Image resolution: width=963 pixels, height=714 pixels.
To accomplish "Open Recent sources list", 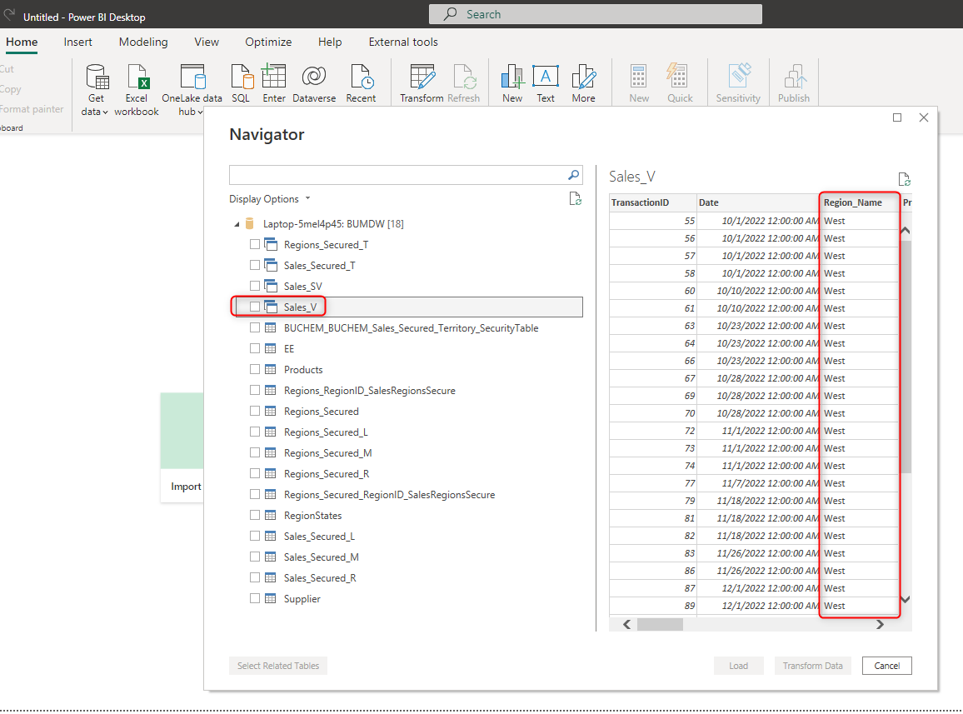I will [x=361, y=83].
